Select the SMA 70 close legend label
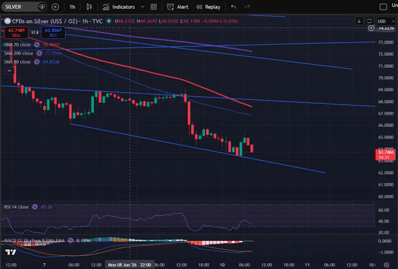Viewport: 398px width, 269px height. coord(17,45)
